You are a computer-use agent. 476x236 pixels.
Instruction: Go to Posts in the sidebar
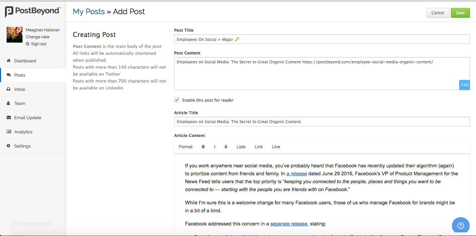click(33, 75)
